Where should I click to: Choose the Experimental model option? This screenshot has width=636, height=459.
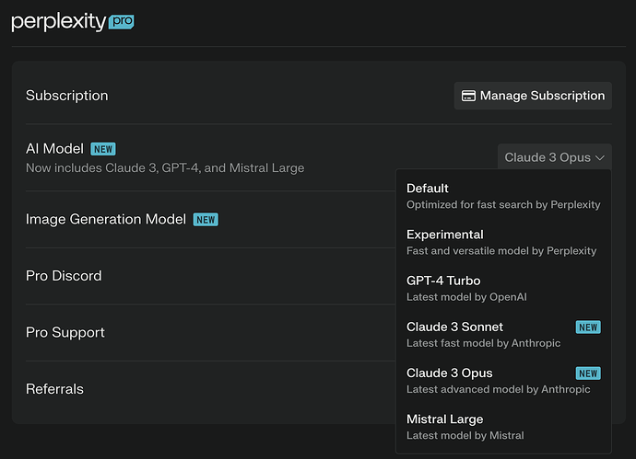tap(502, 242)
